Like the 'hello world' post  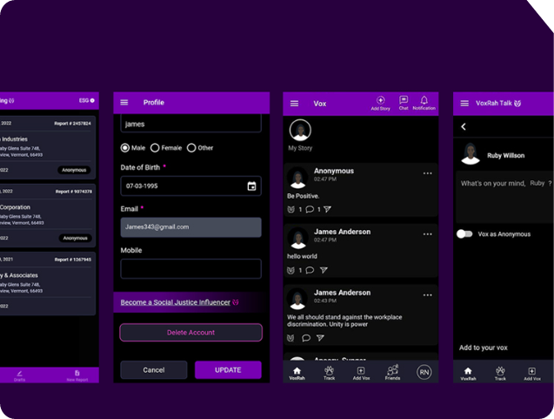[290, 270]
